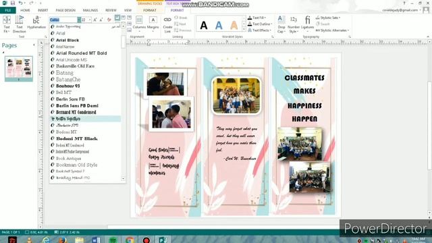Toggle the align top center button
The image size is (432, 243).
tap(124, 18)
